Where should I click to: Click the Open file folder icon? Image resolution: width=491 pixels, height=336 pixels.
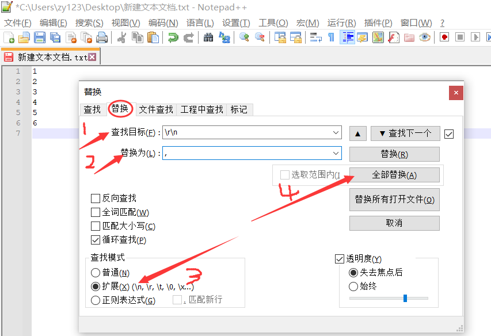pyautogui.click(x=24, y=37)
